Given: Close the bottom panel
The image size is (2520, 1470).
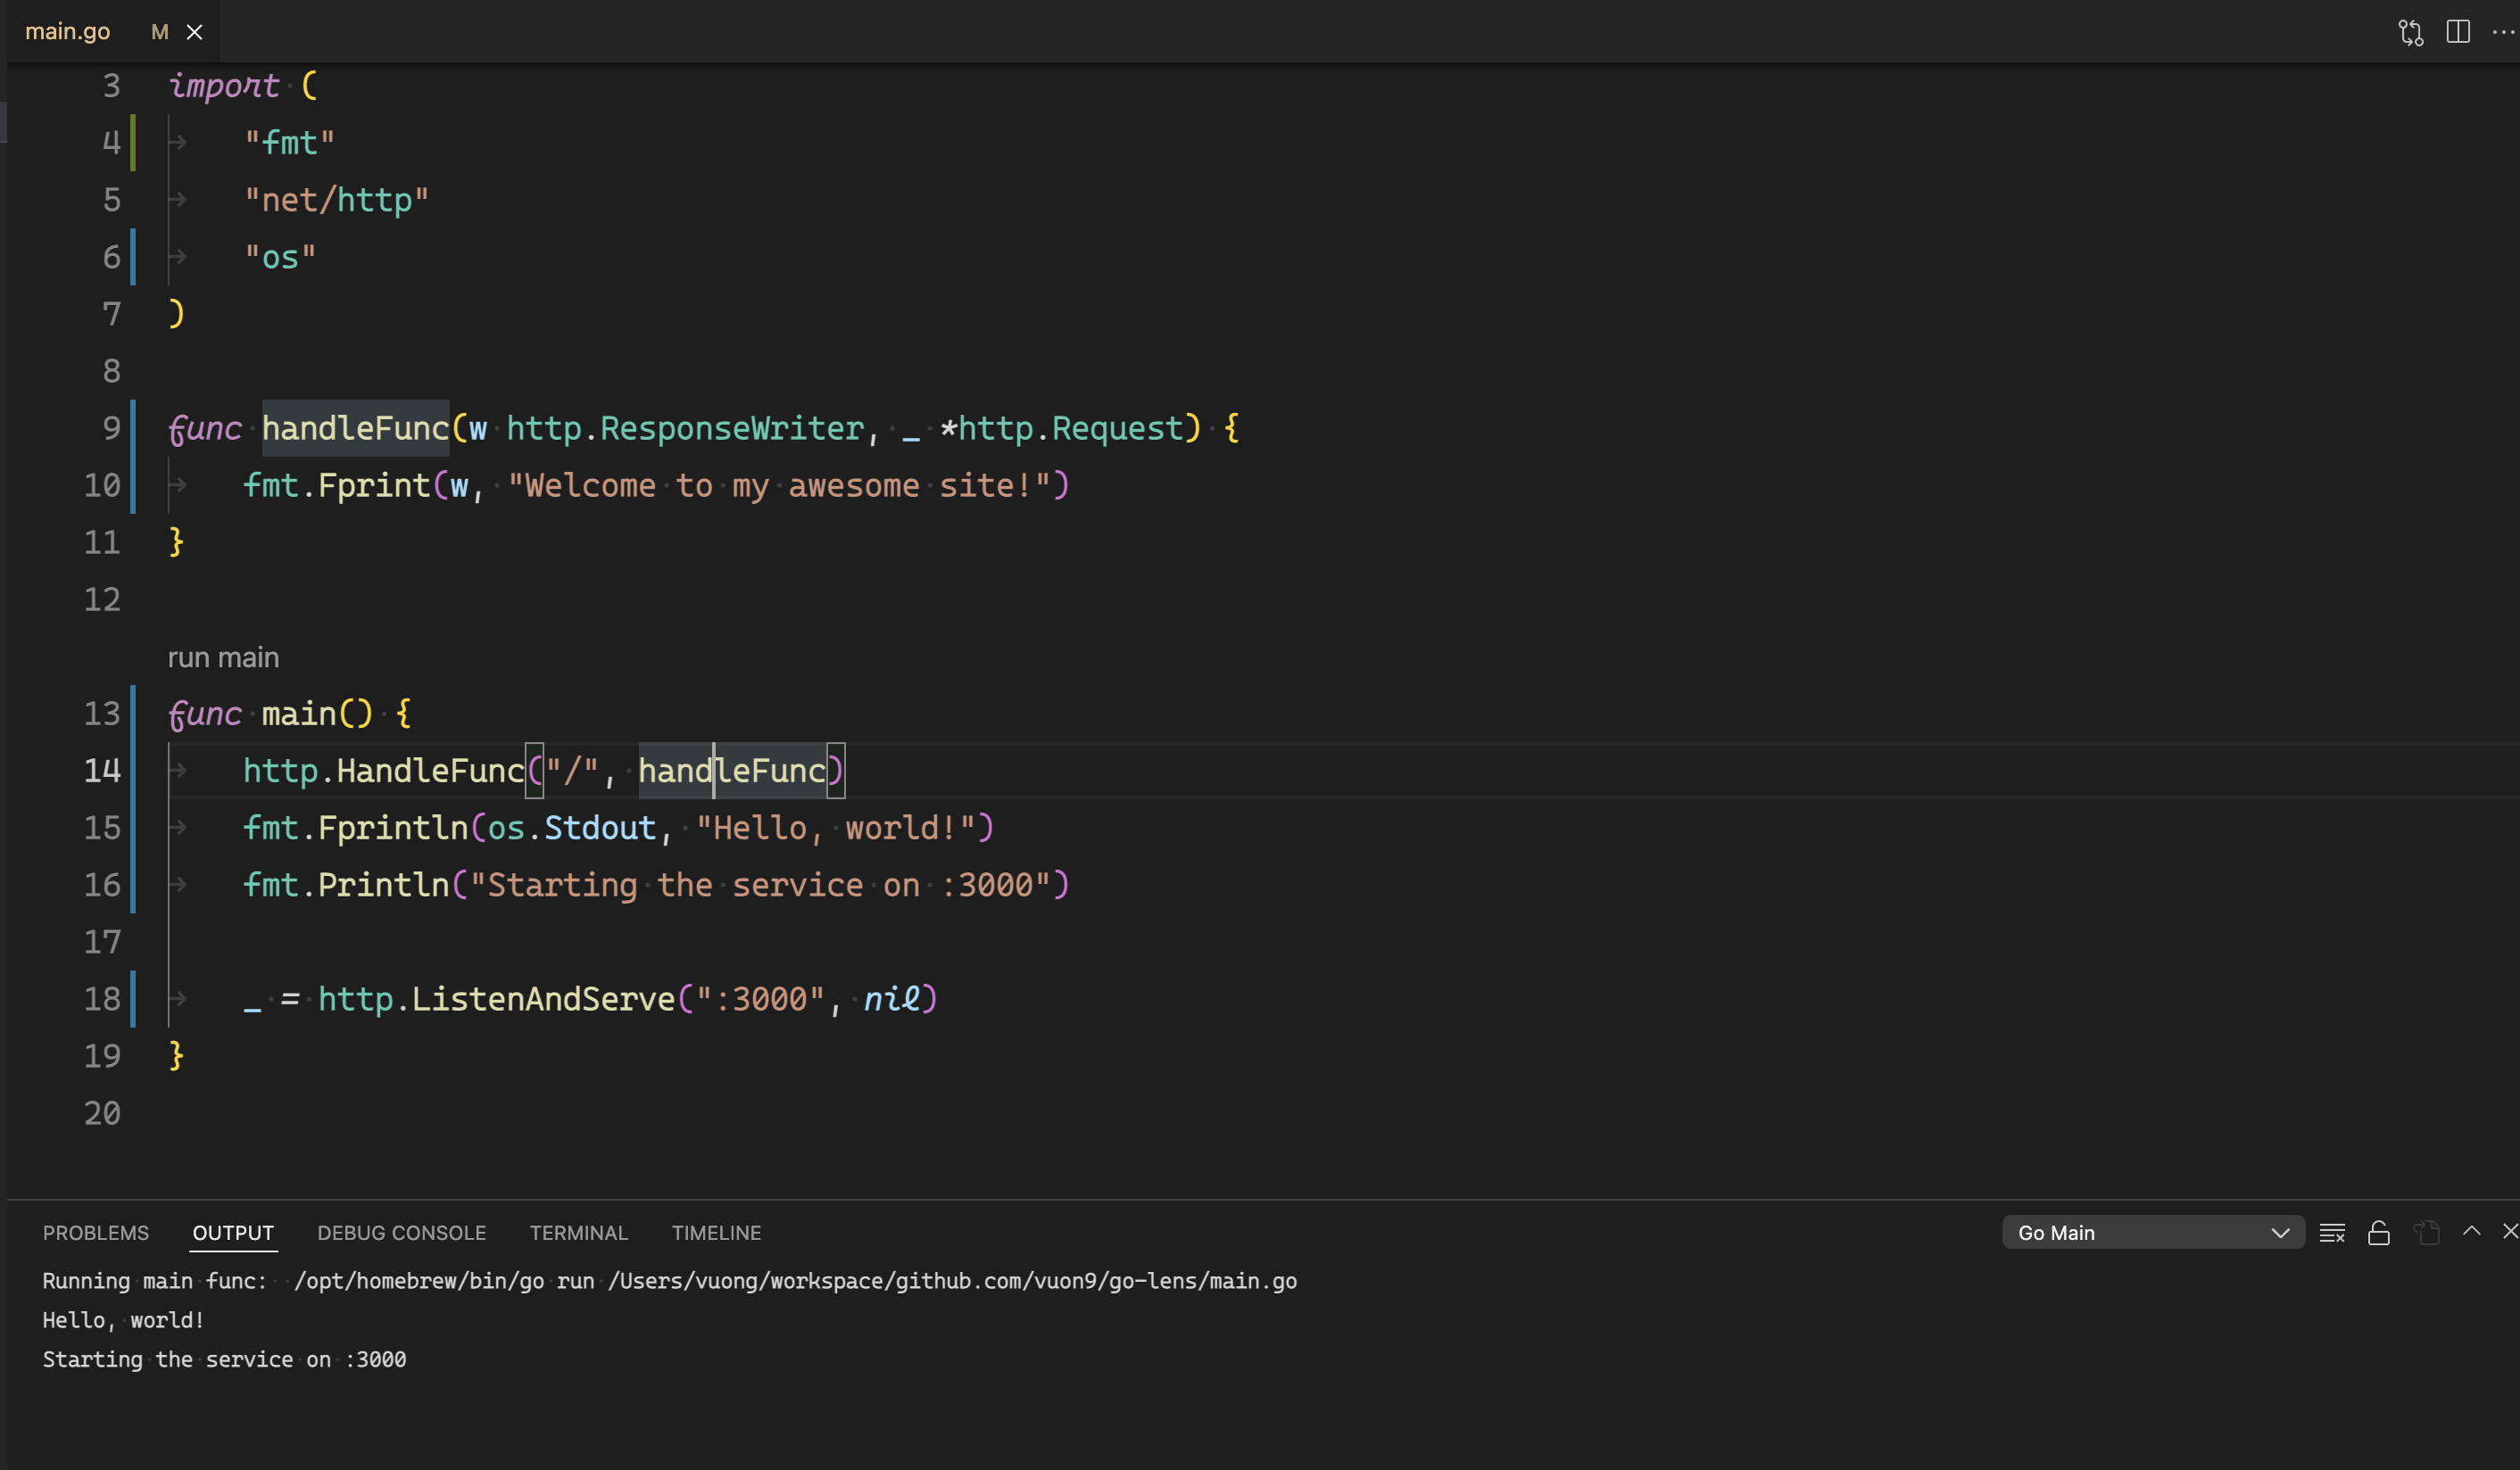Looking at the screenshot, I should [2509, 1231].
